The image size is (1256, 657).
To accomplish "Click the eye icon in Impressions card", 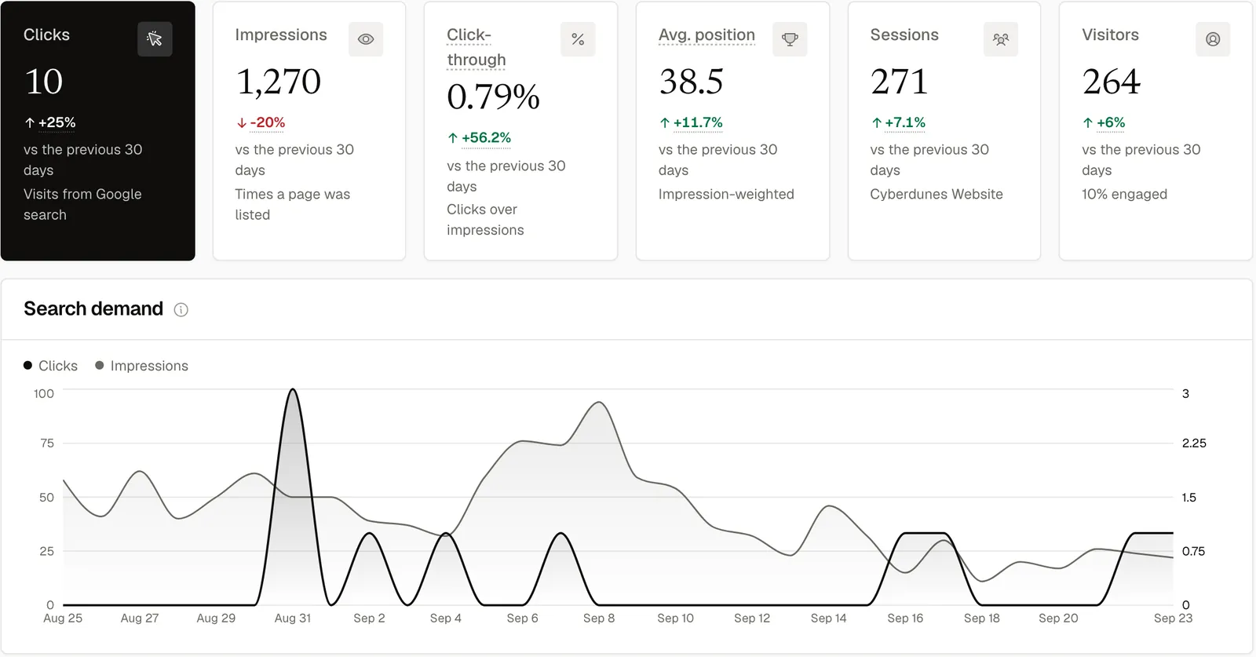I will (x=366, y=39).
